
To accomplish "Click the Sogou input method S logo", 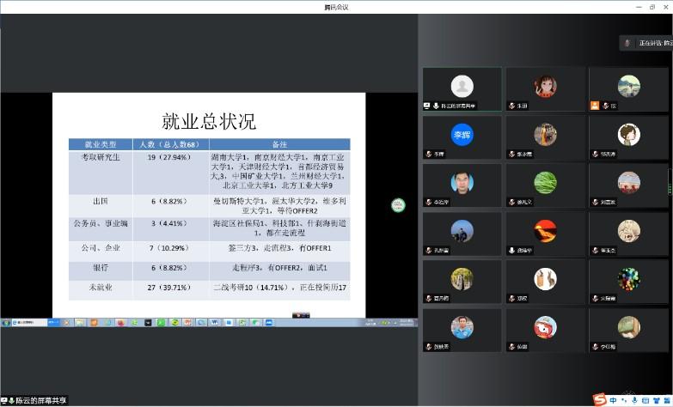I will pos(598,399).
